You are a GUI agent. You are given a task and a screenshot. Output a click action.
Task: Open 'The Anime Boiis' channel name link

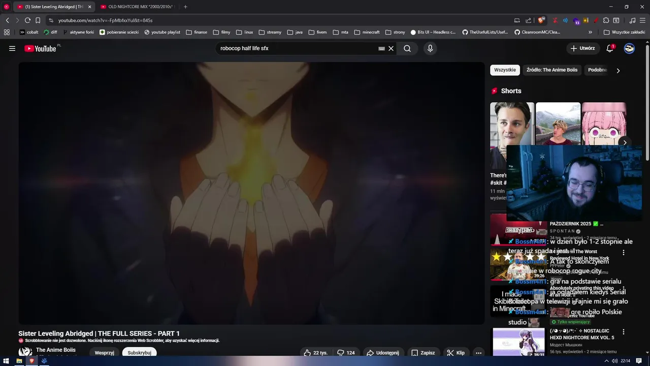[56, 350]
